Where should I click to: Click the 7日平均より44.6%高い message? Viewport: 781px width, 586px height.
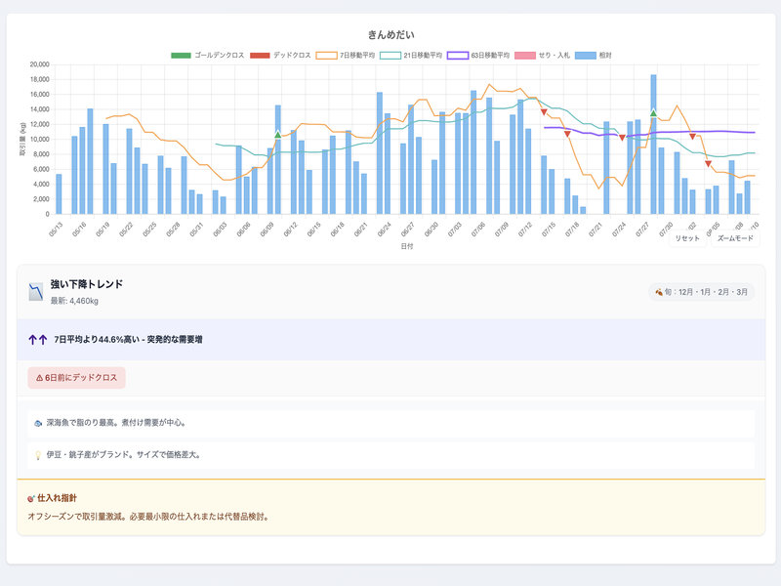[x=128, y=340]
